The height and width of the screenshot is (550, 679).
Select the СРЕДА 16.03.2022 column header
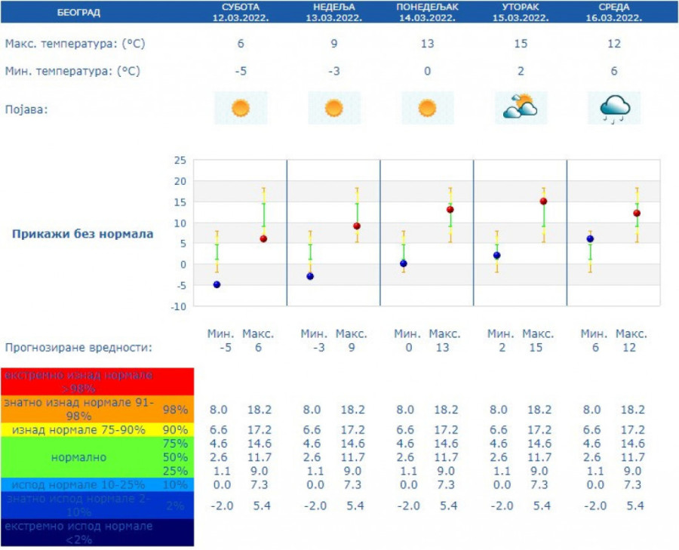614,12
